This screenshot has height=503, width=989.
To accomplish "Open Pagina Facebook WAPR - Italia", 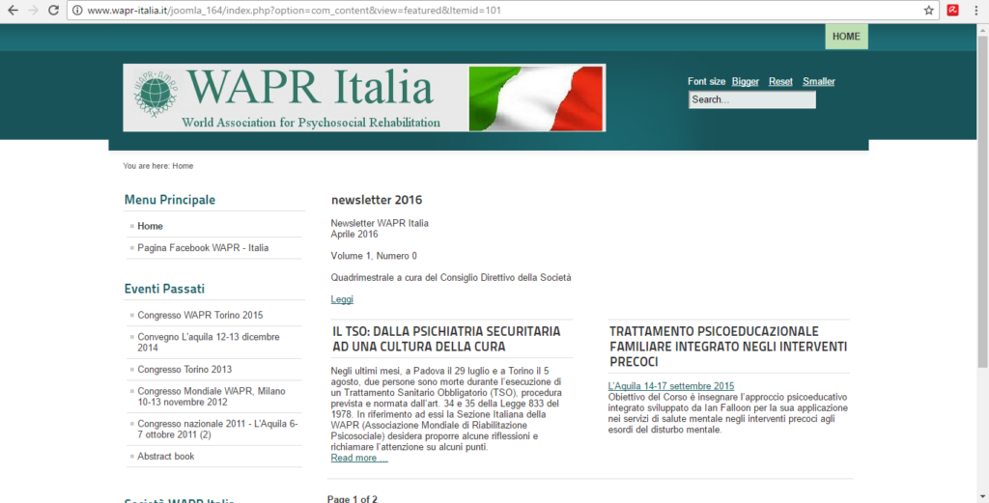I will click(x=203, y=248).
